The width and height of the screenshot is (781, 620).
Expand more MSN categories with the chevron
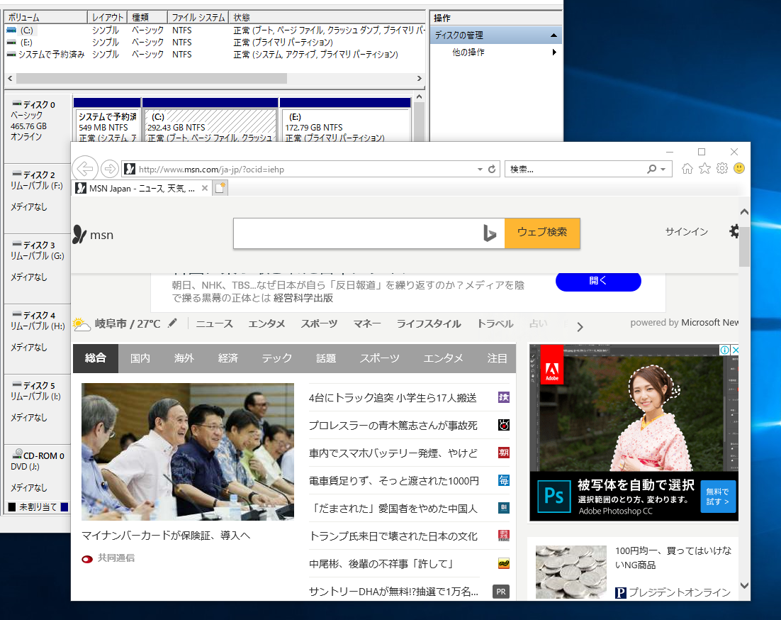tap(580, 327)
